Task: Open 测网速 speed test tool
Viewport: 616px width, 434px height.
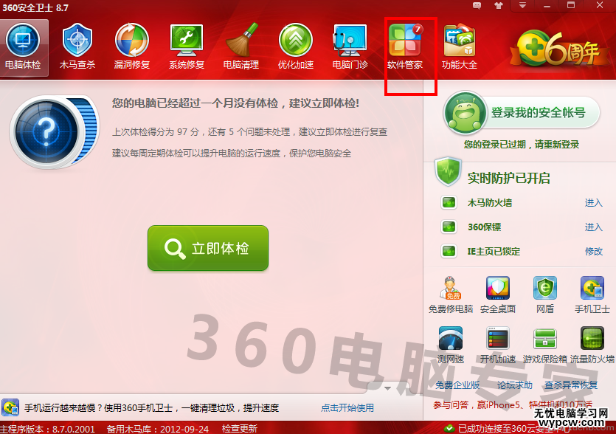Action: 451,345
